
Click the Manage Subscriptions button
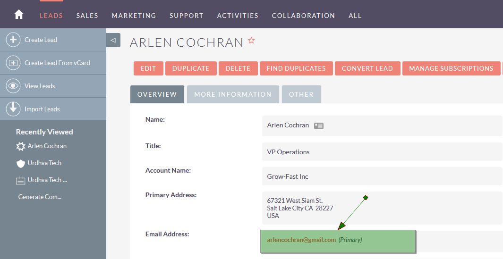451,68
